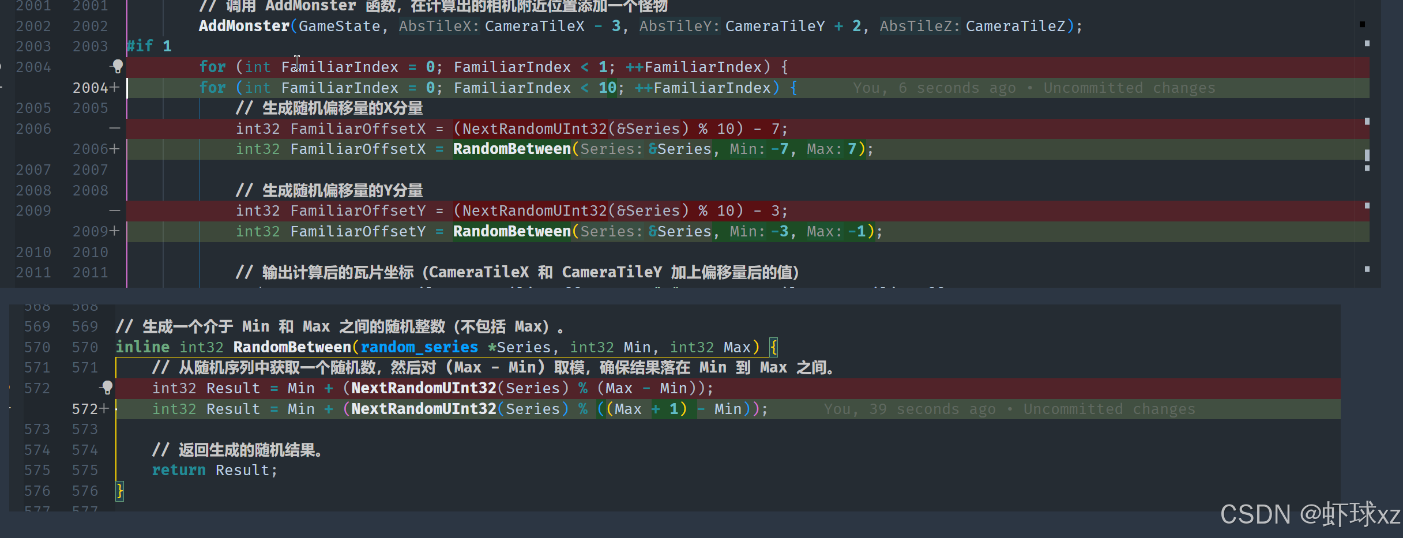Click the inline keyword on line 570
The height and width of the screenshot is (538, 1403).
(142, 347)
